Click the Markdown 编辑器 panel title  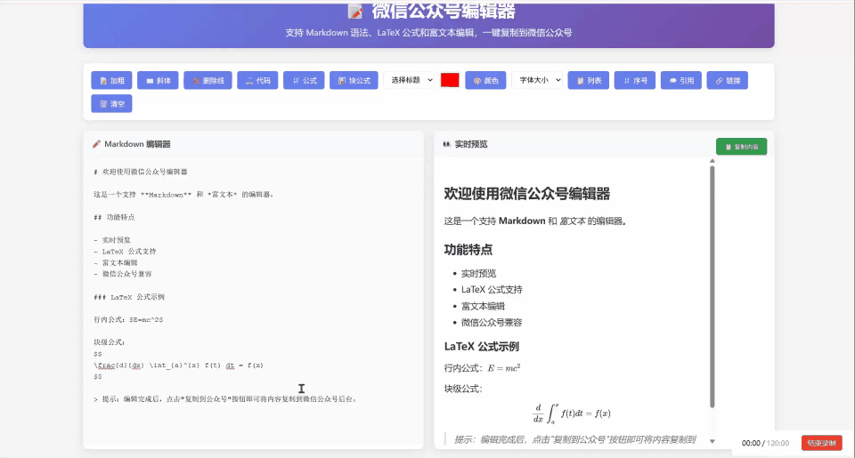pos(137,144)
